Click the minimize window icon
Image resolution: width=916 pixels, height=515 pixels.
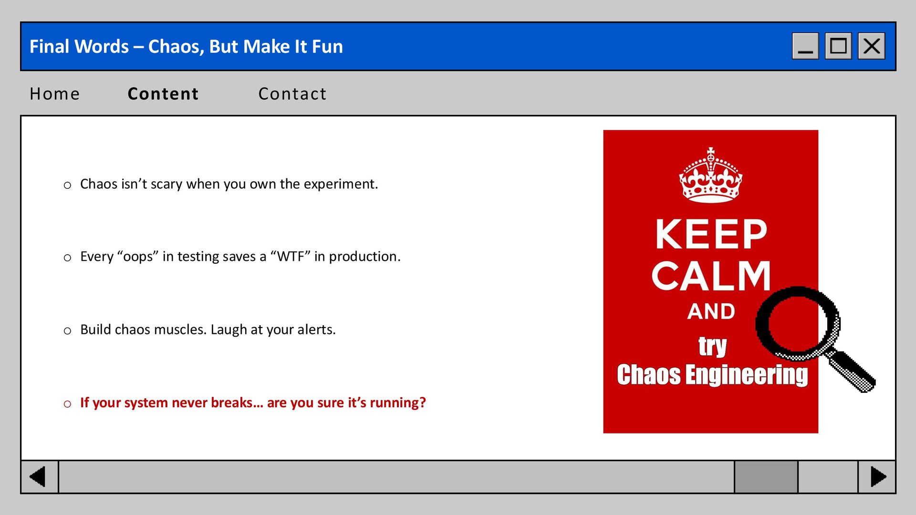[x=805, y=46]
